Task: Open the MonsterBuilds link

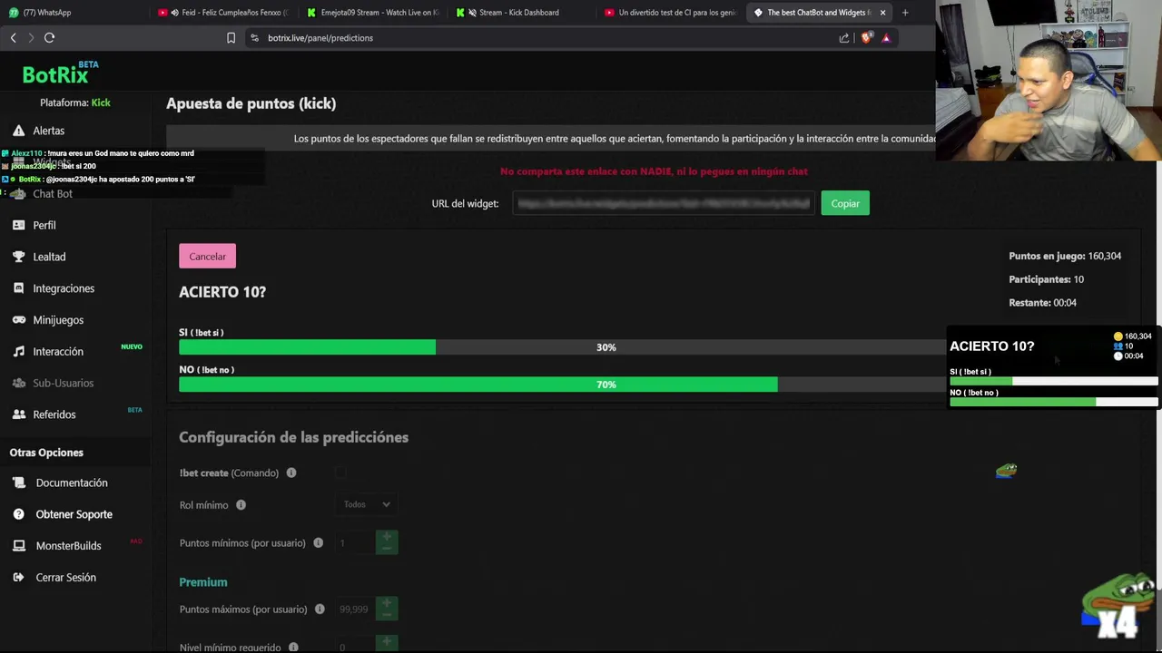Action: 68,546
